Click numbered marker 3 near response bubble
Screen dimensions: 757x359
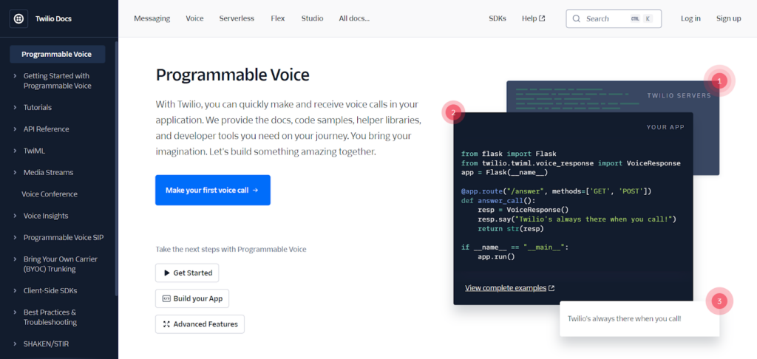[x=718, y=301]
